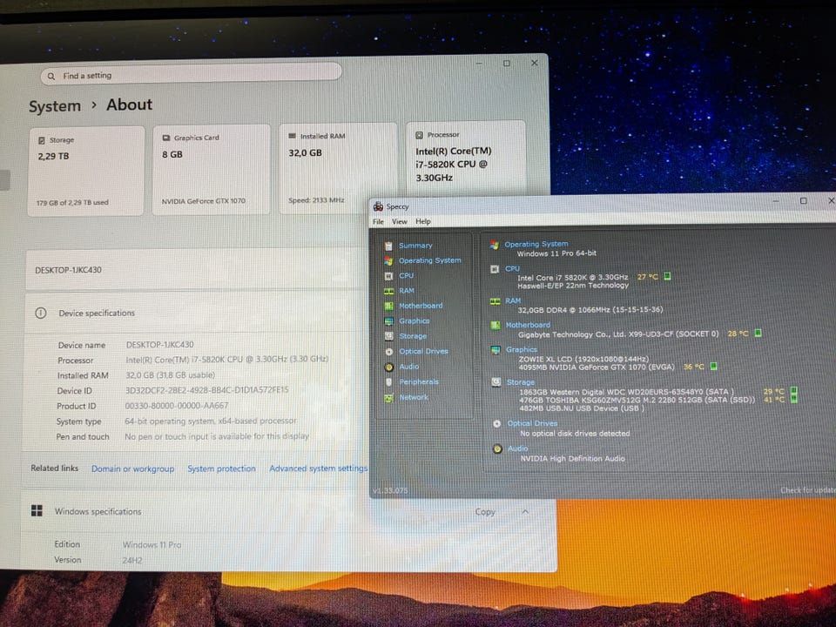
Task: Click the Gigabyte X99-UD3-CF motherboard text
Action: click(618, 334)
